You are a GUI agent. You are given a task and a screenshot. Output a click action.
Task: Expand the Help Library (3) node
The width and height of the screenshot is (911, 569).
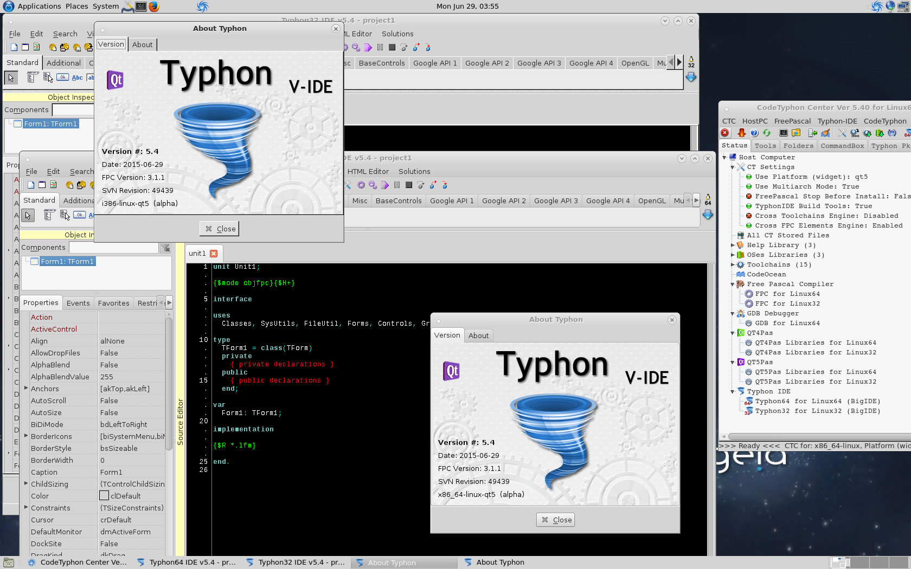(733, 245)
